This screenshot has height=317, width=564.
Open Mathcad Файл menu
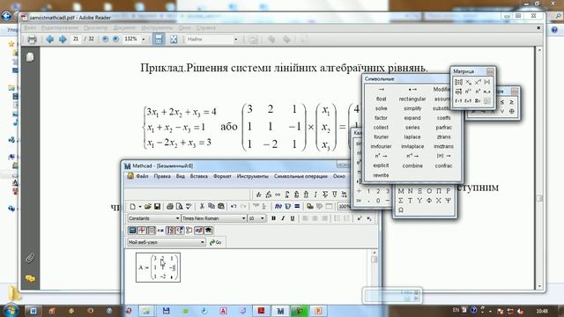click(142, 176)
